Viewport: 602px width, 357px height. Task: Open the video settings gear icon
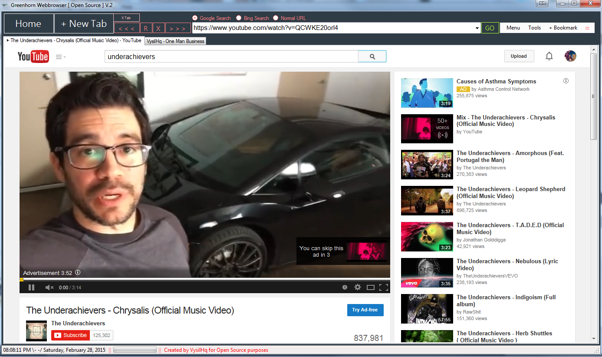point(357,287)
